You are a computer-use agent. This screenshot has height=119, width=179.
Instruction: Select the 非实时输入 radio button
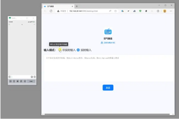[x=60, y=50]
